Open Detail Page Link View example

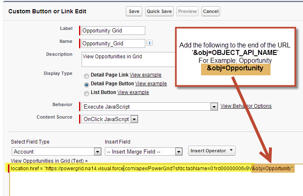click(x=146, y=75)
